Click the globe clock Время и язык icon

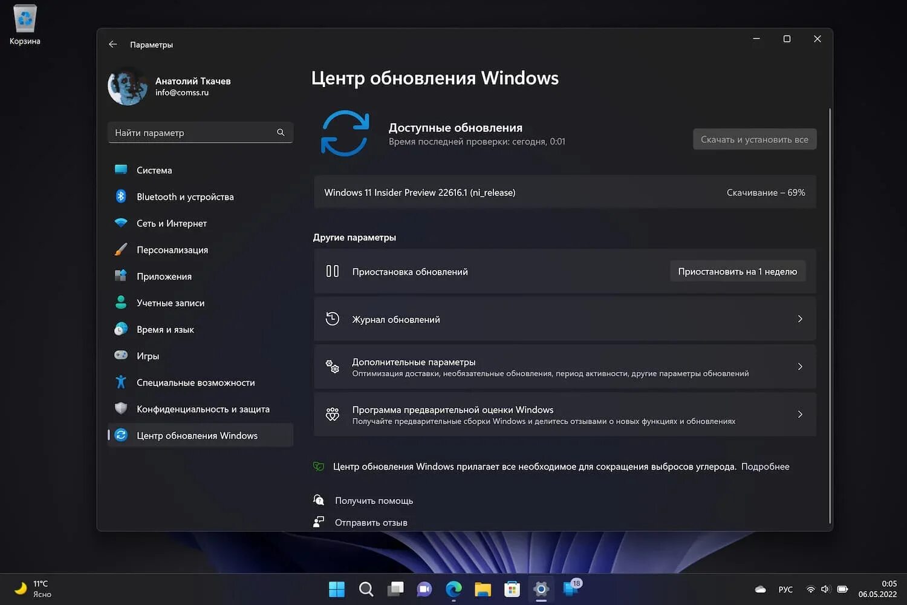(x=121, y=329)
